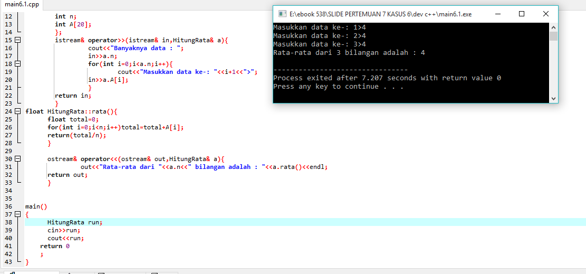Viewport: 586px width, 274px height.
Task: Click line number 12 in the gutter
Action: [8, 16]
